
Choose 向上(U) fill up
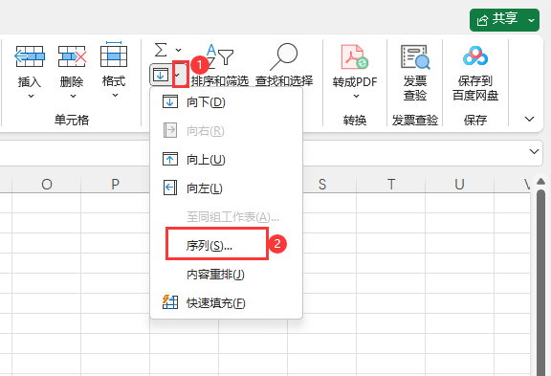(227, 160)
